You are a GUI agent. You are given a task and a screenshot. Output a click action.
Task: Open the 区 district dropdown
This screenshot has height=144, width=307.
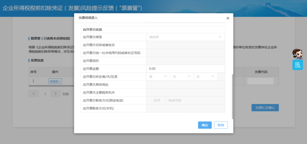[206, 77]
